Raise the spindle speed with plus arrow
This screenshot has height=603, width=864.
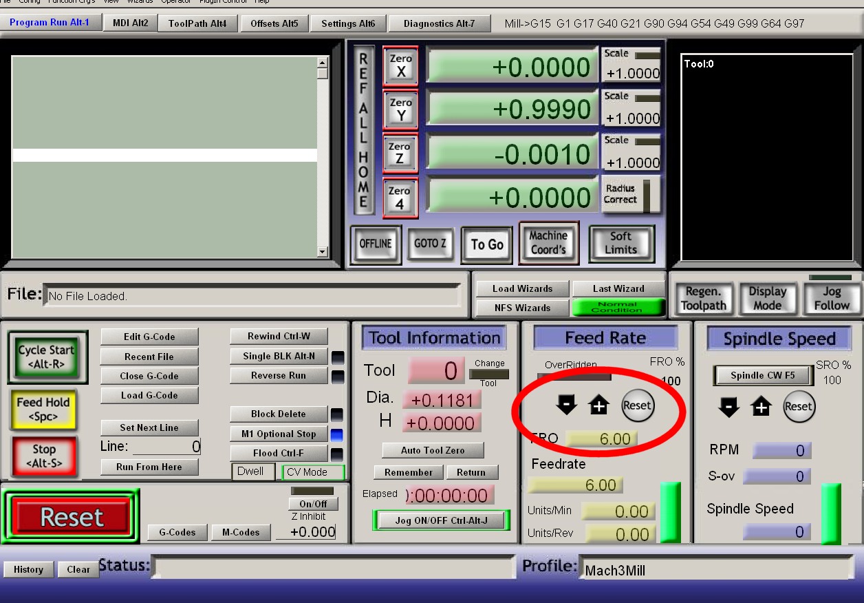762,407
